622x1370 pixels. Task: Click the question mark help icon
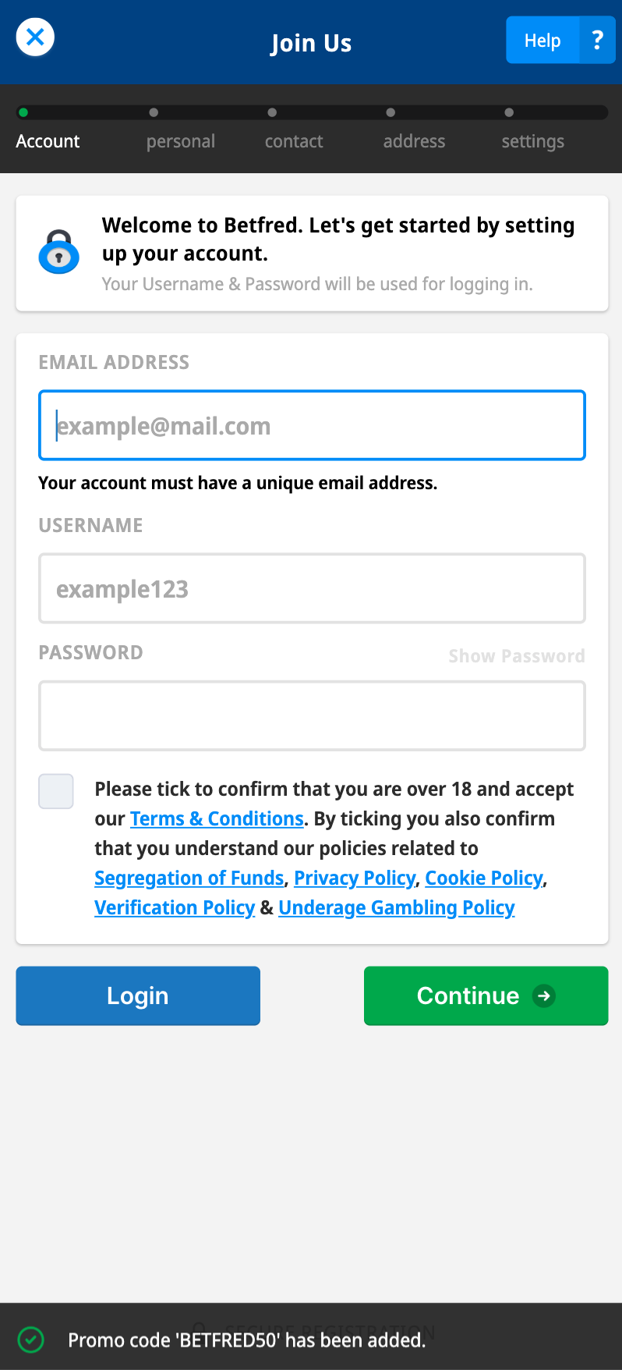tap(597, 40)
